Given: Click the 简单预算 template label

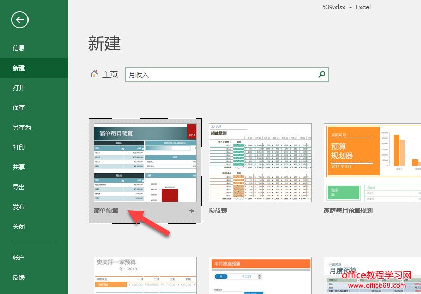Looking at the screenshot, I should click(106, 211).
